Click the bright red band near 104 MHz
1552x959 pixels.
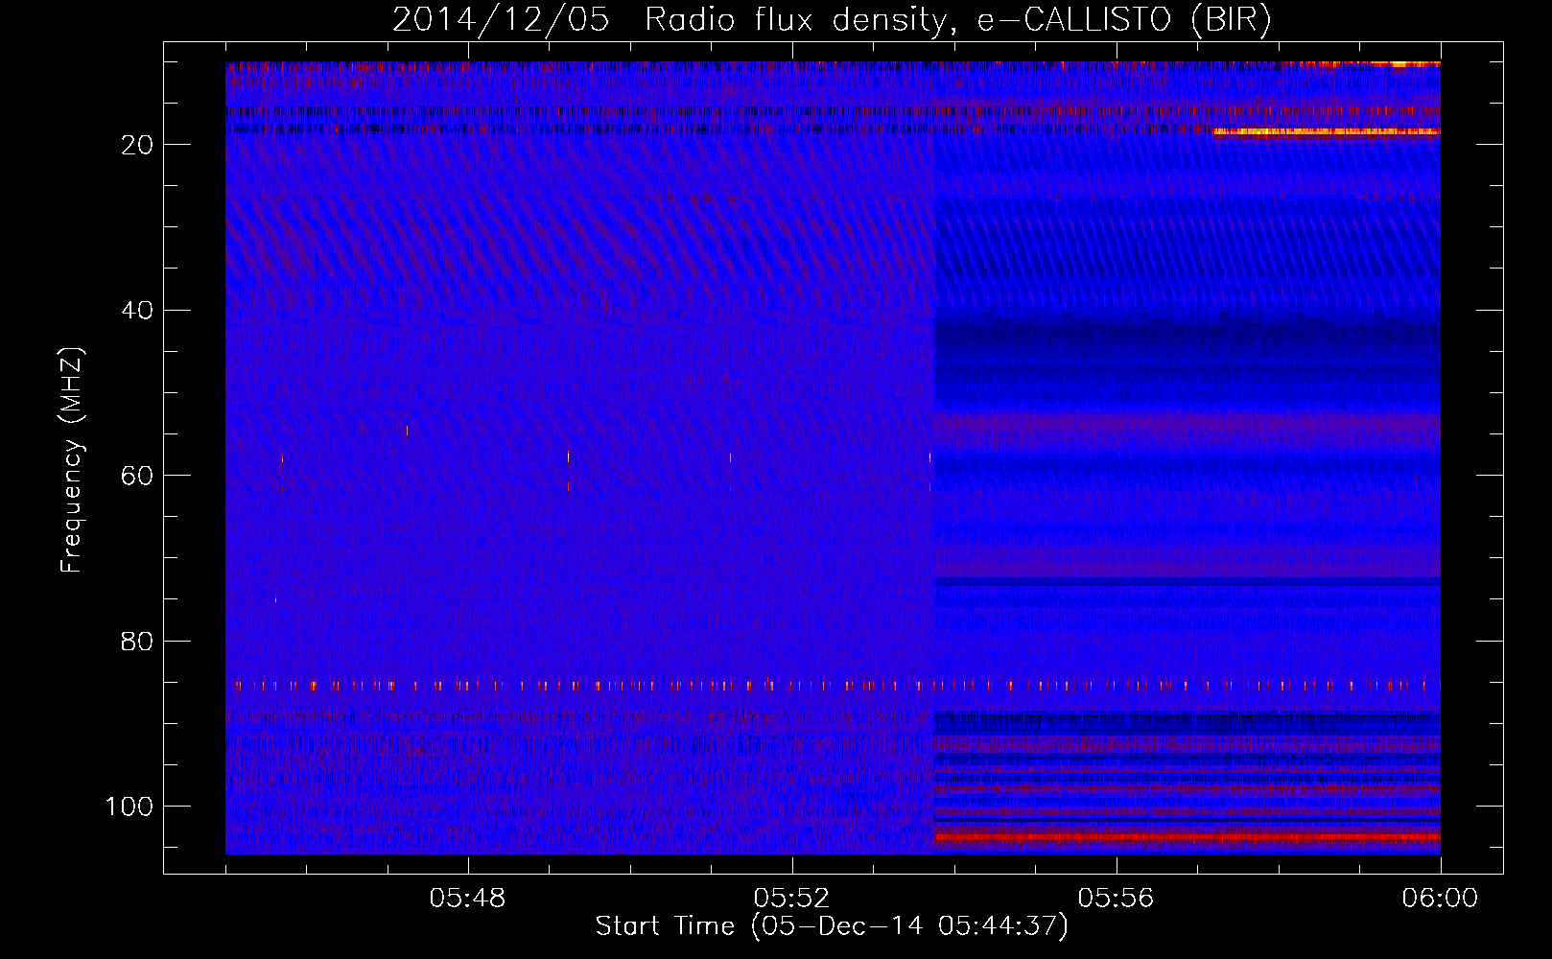(1188, 837)
